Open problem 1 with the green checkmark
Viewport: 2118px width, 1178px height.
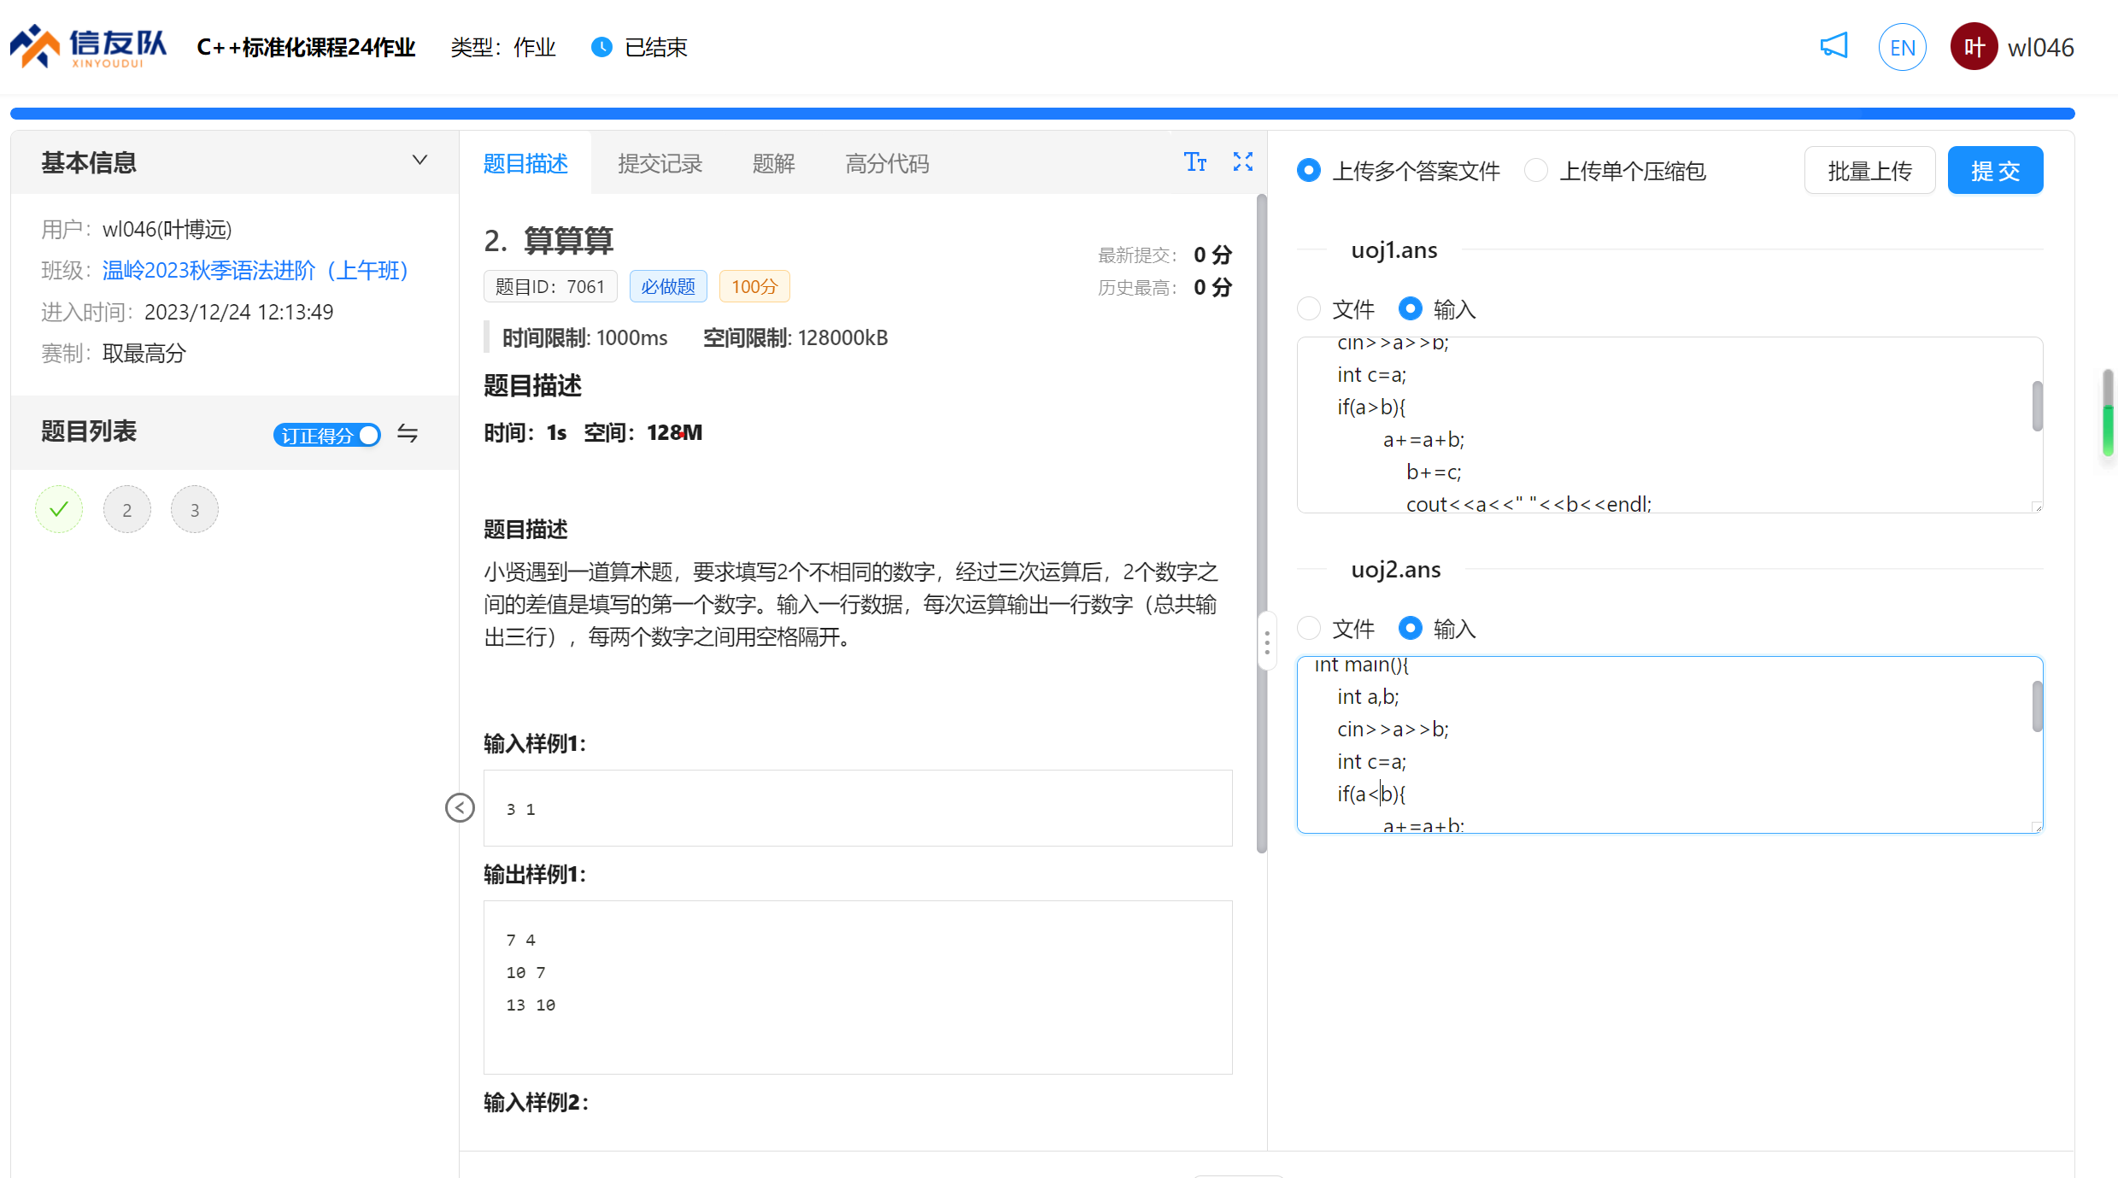(59, 509)
